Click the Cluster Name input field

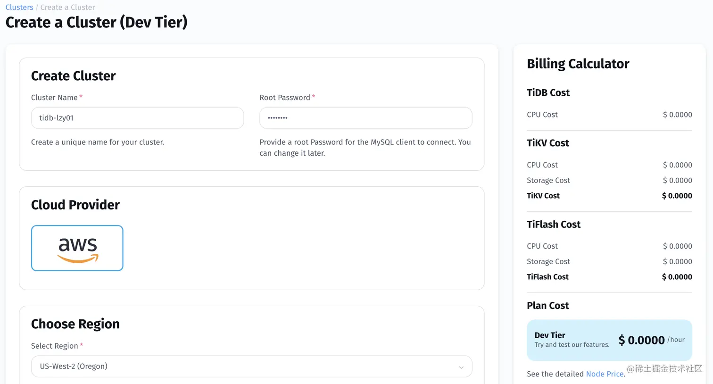[137, 118]
